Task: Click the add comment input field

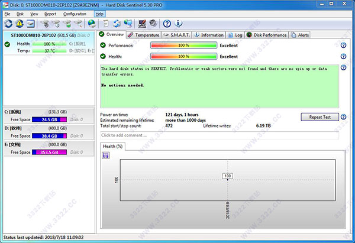Action: 220,135
